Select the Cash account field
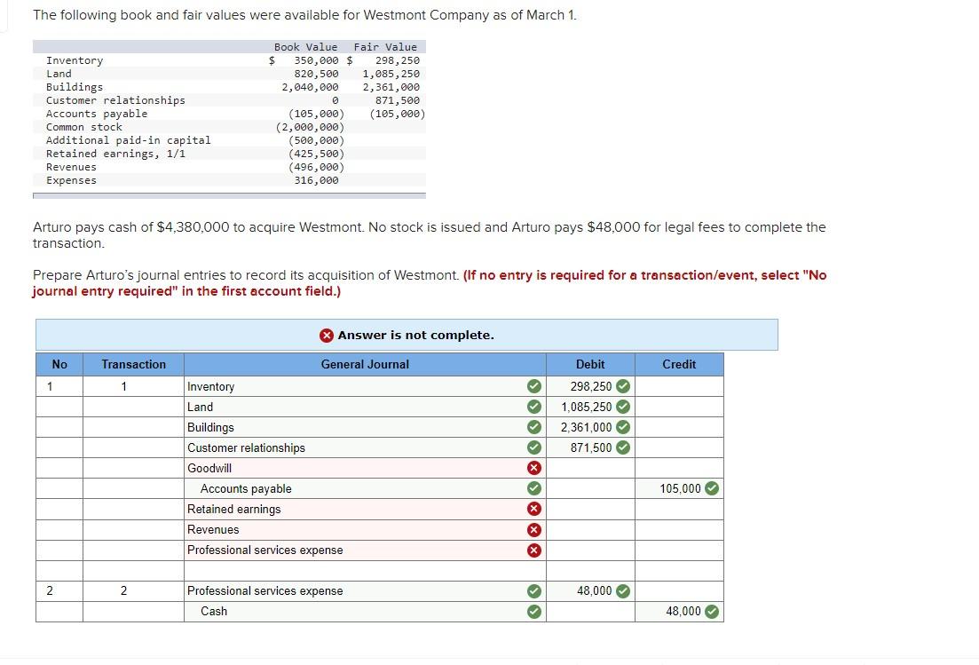This screenshot has height=665, width=979. (x=365, y=612)
